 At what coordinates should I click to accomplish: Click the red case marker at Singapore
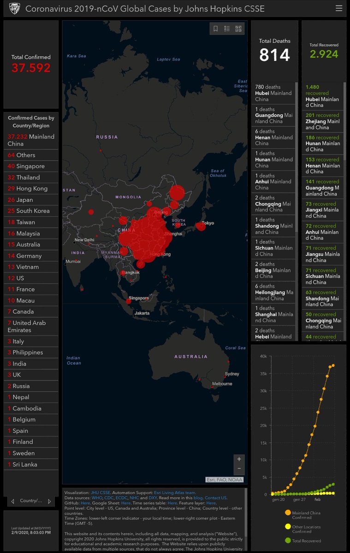click(x=129, y=301)
